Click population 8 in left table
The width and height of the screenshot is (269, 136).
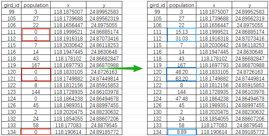(x=36, y=85)
